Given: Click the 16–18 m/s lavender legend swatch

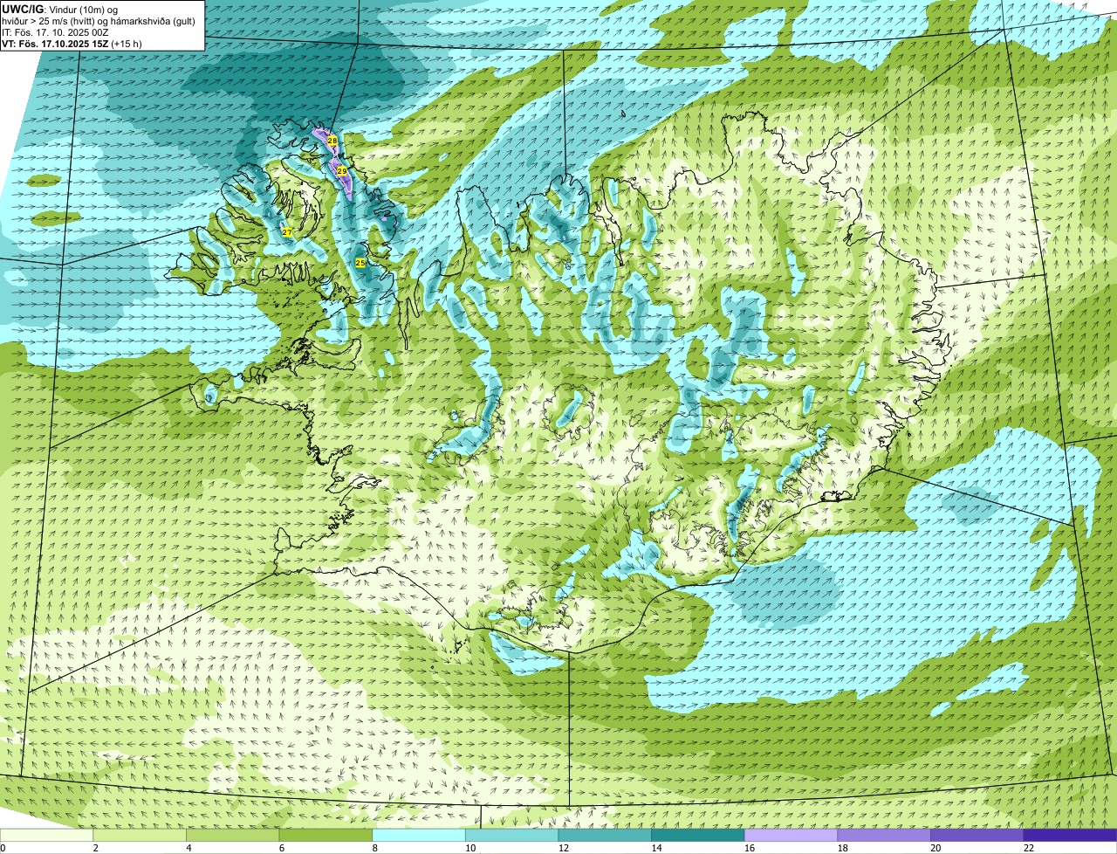Looking at the screenshot, I should tap(791, 836).
